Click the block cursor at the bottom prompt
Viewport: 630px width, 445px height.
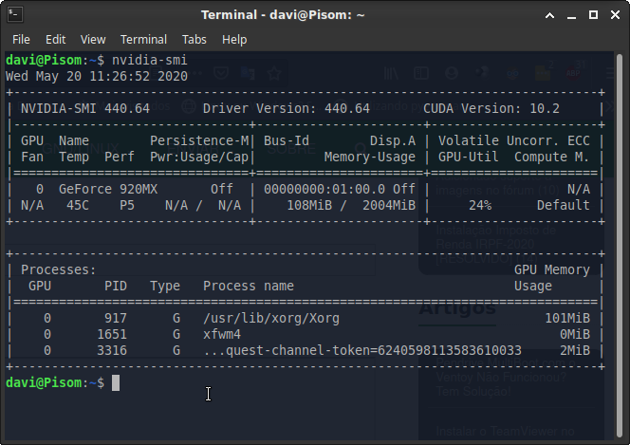pos(116,382)
